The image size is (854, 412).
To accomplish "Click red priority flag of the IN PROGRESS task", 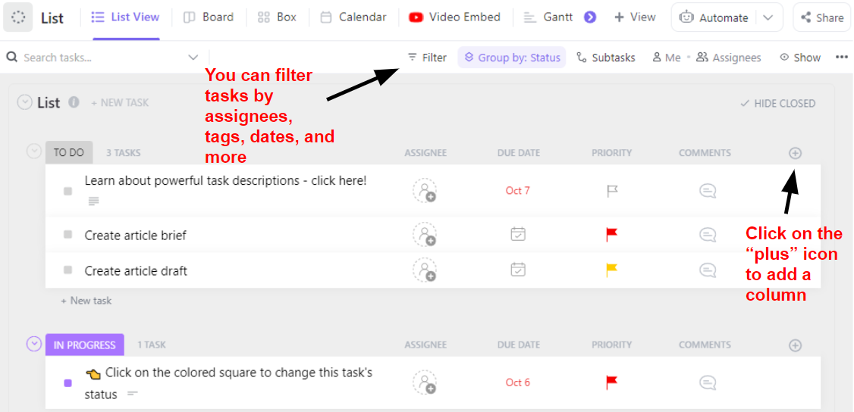I will pos(612,383).
